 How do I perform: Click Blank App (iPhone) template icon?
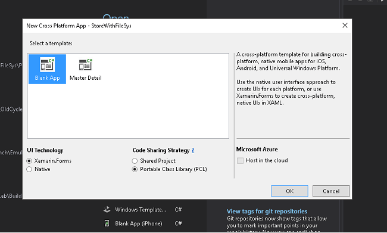107,223
